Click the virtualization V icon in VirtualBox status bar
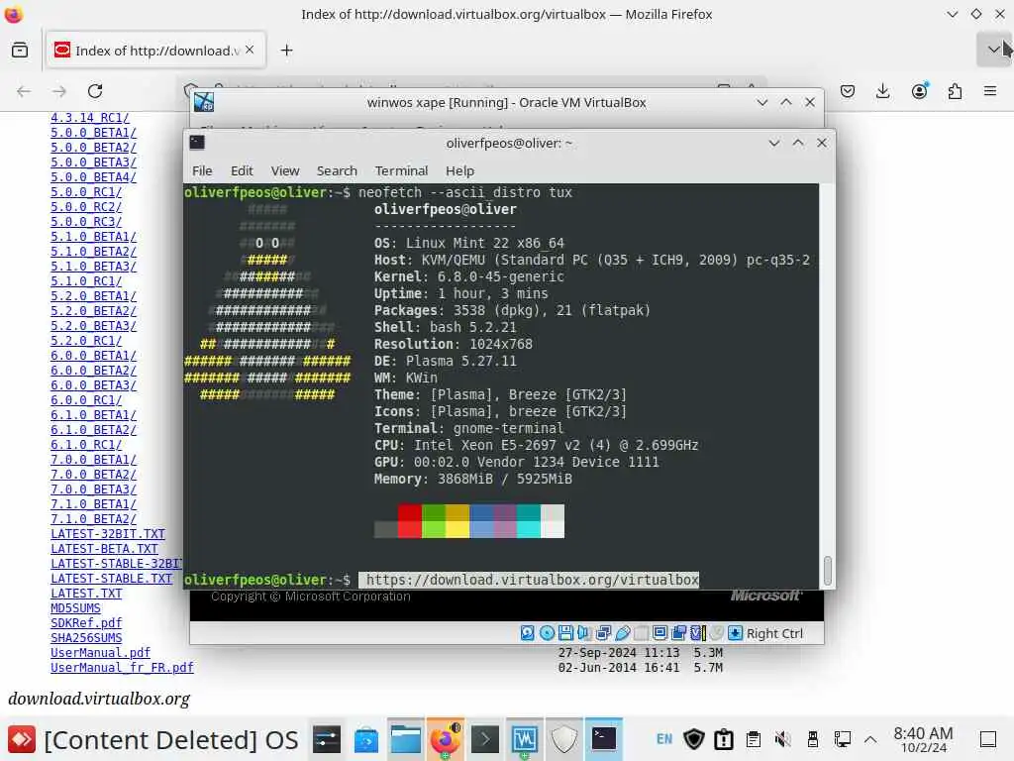 coord(698,633)
